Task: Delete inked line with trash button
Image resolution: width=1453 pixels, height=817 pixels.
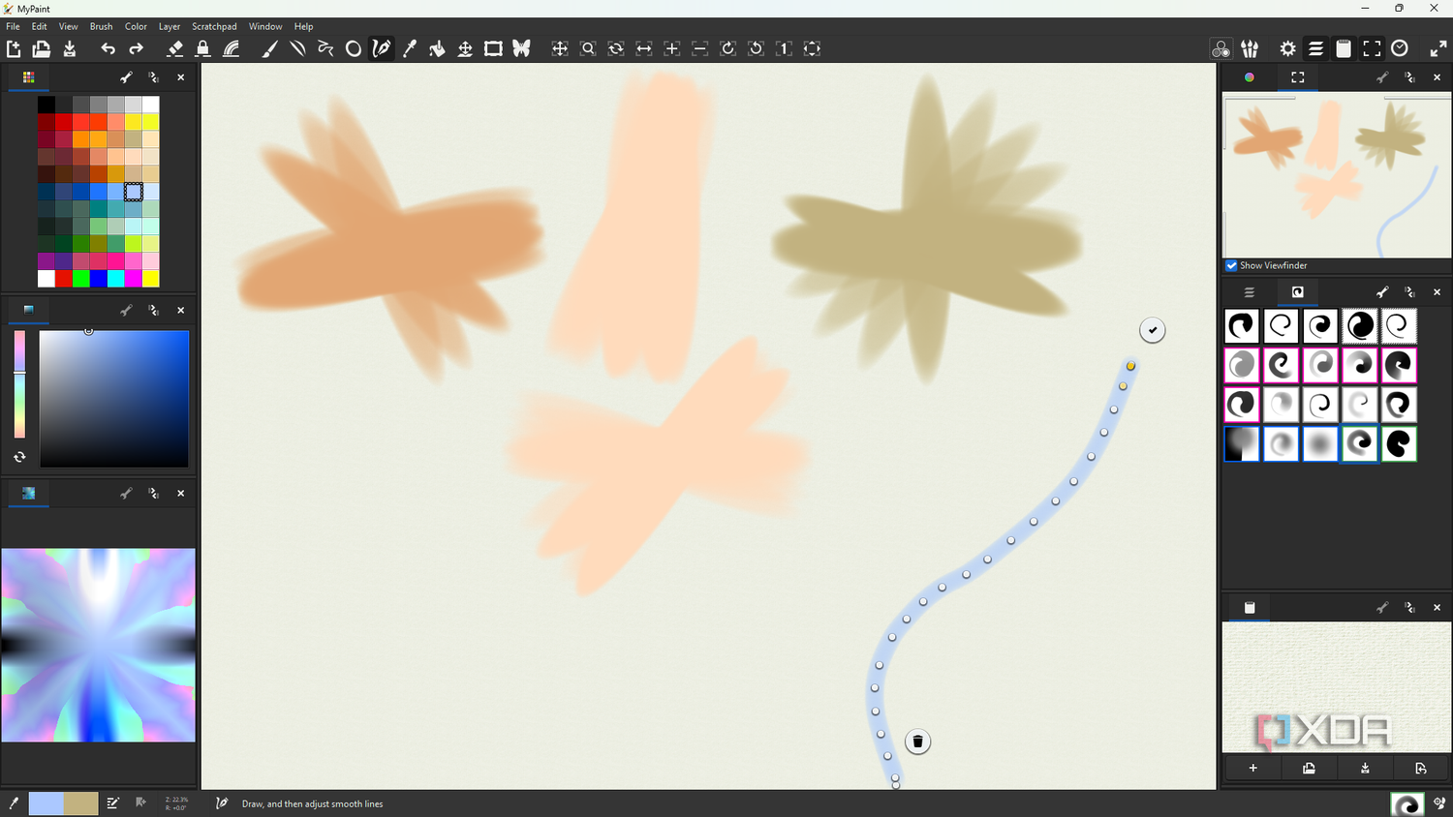Action: [917, 741]
